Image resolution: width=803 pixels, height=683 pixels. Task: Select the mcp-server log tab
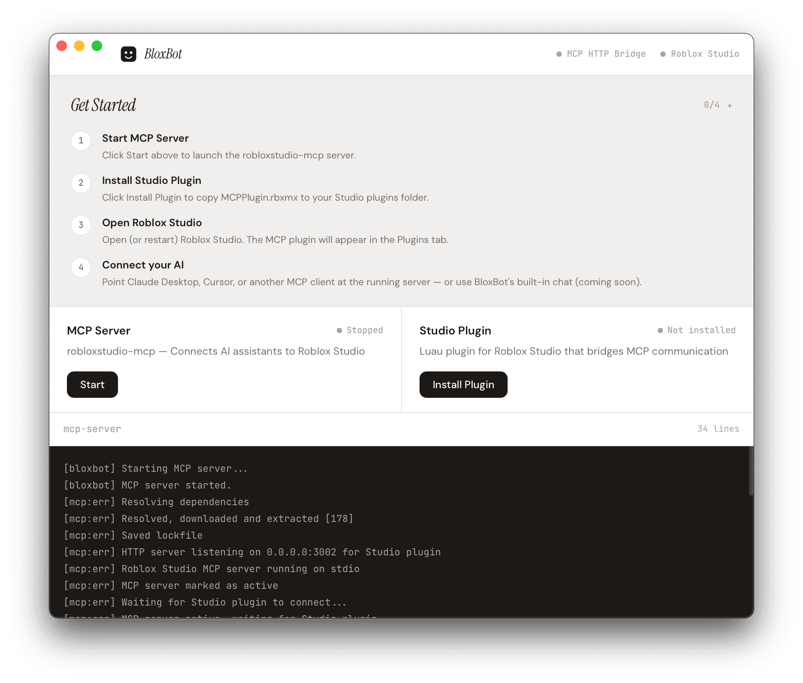pyautogui.click(x=92, y=428)
